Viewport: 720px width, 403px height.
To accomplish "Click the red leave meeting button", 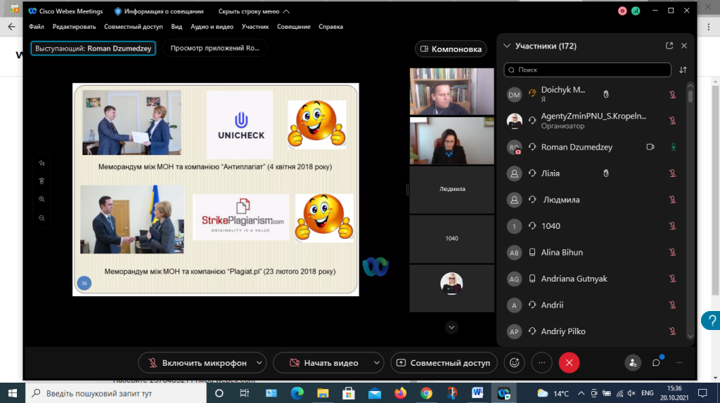I will [x=569, y=363].
